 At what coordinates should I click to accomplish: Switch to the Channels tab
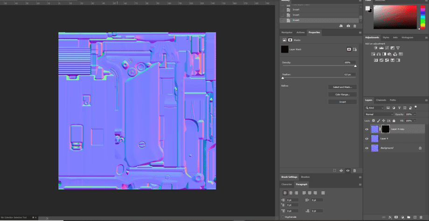381,100
